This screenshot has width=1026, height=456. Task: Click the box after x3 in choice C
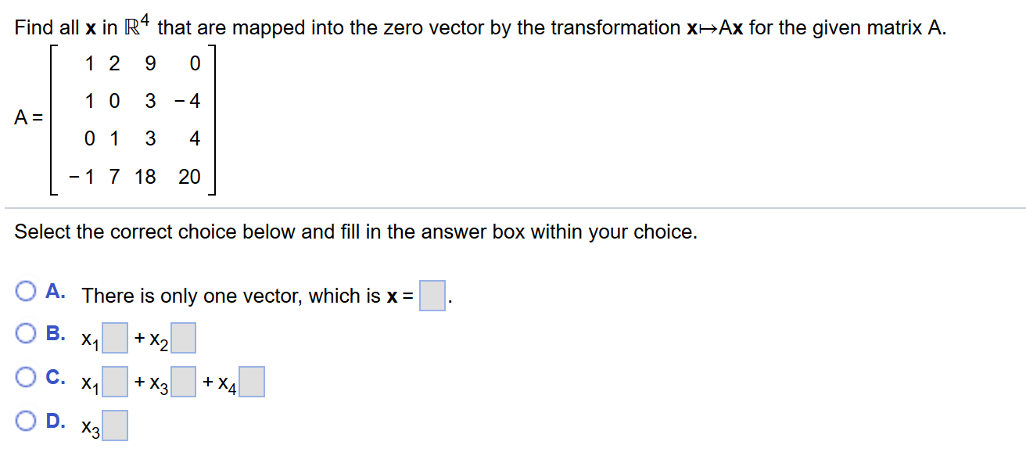click(x=183, y=381)
